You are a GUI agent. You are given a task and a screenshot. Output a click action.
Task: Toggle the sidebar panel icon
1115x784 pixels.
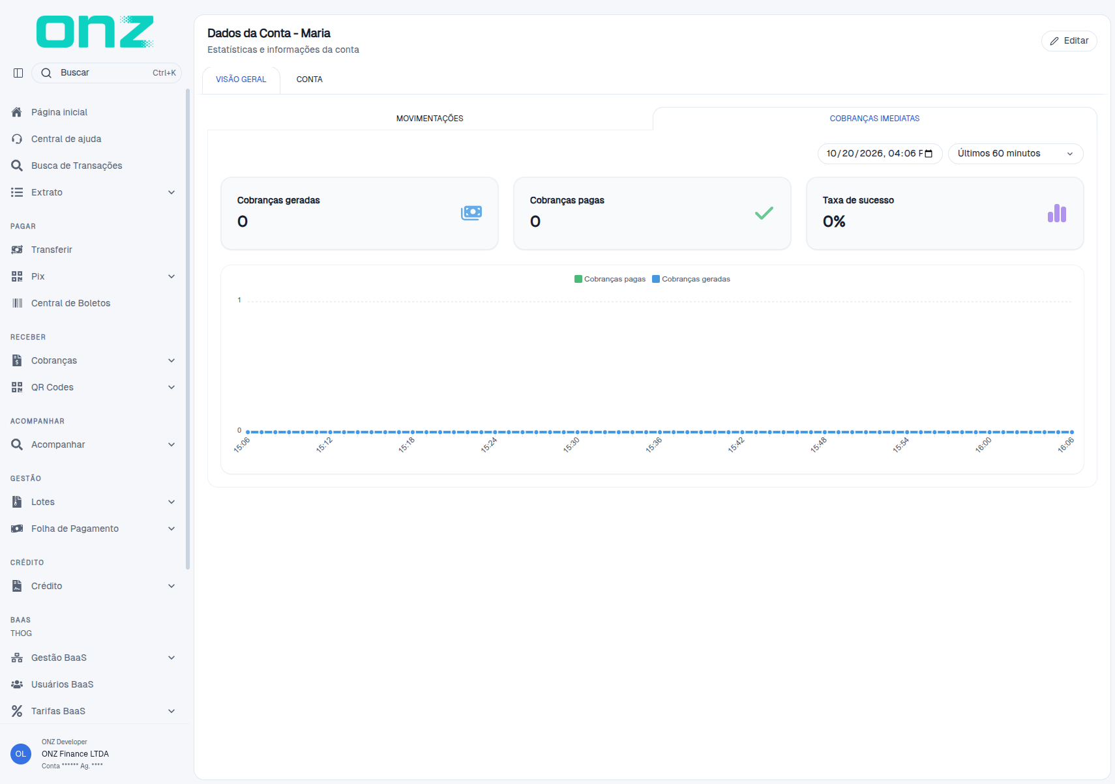18,73
